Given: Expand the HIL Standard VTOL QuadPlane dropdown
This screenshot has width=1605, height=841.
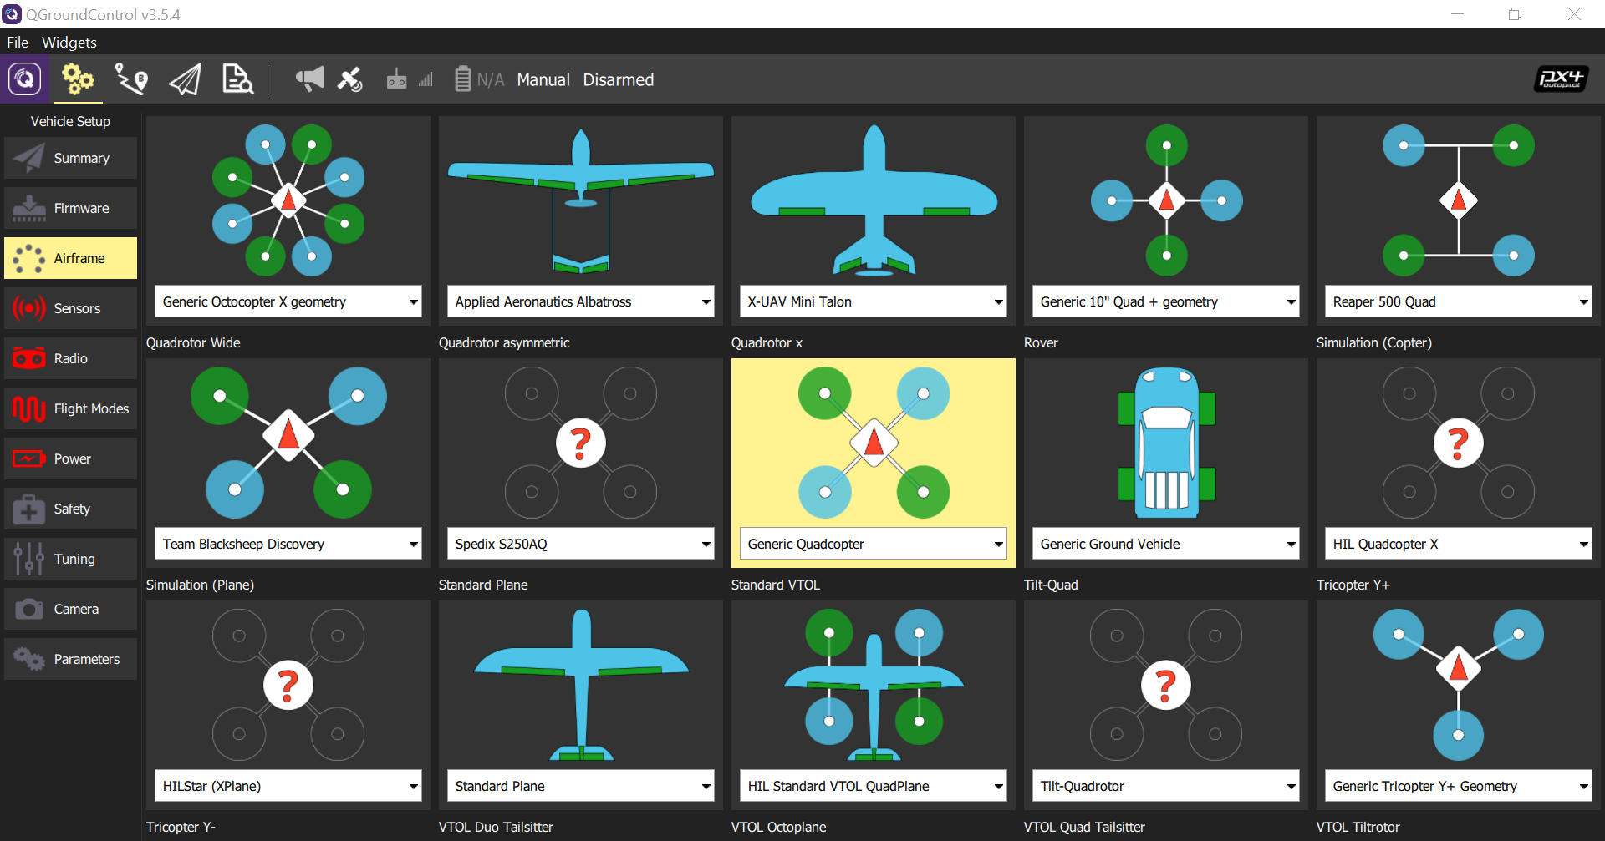Looking at the screenshot, I should [874, 786].
